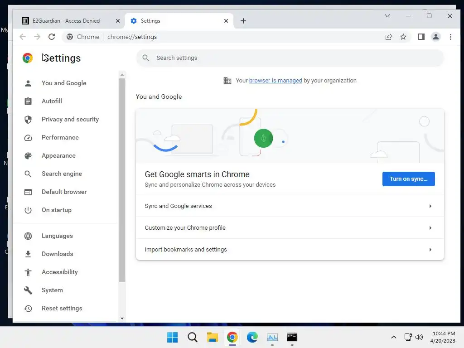Open Accessibility settings
This screenshot has height=348, width=464.
pyautogui.click(x=60, y=272)
